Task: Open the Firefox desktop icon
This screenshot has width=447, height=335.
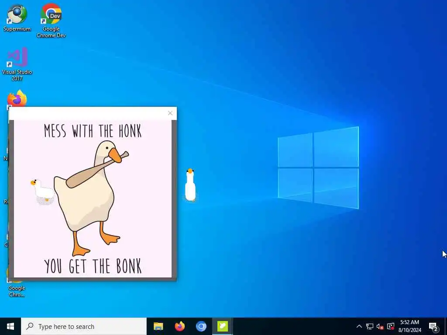Action: (17, 98)
